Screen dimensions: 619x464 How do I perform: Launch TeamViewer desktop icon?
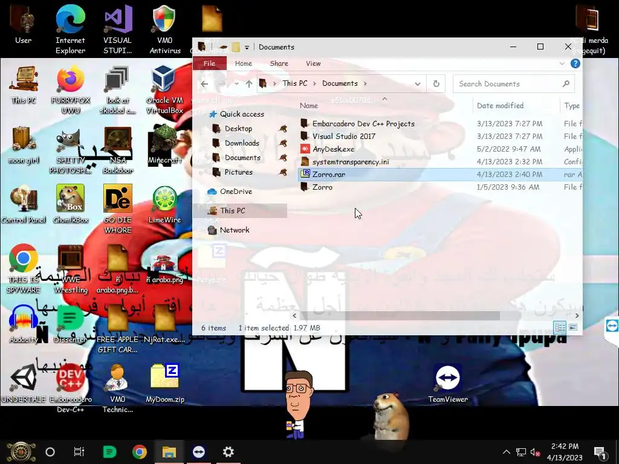(448, 384)
